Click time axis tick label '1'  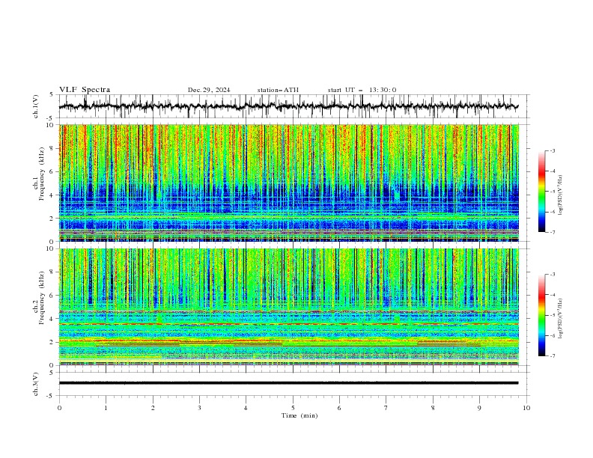coord(106,408)
